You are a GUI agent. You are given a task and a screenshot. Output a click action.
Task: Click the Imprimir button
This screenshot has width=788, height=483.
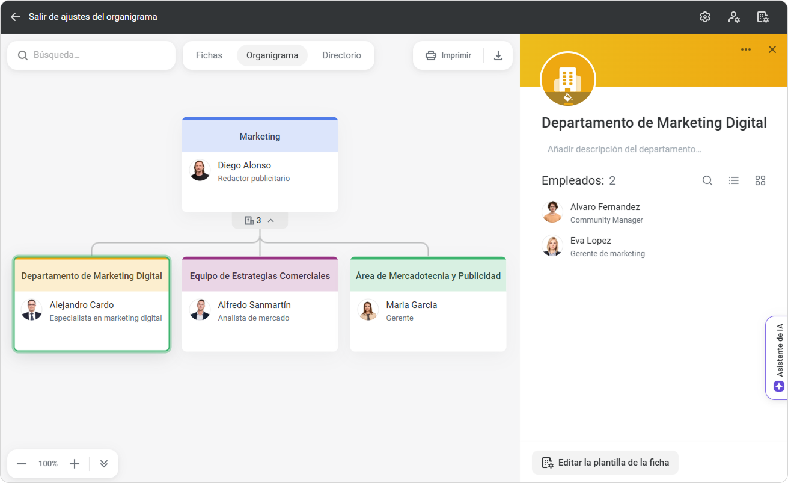tap(448, 55)
